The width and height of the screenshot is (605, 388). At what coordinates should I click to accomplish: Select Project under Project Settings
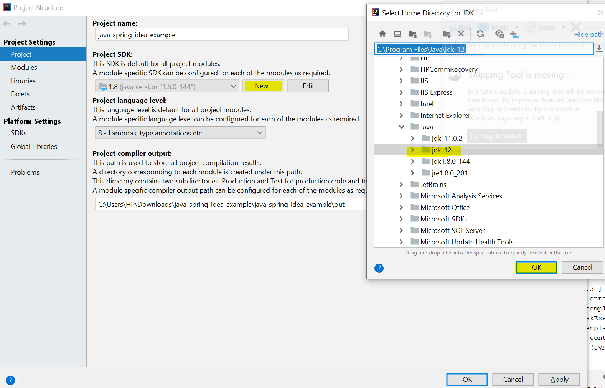pos(43,54)
